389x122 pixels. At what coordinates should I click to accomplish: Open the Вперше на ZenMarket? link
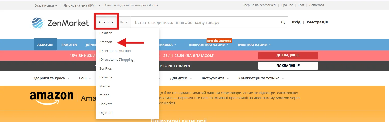[x=259, y=5]
